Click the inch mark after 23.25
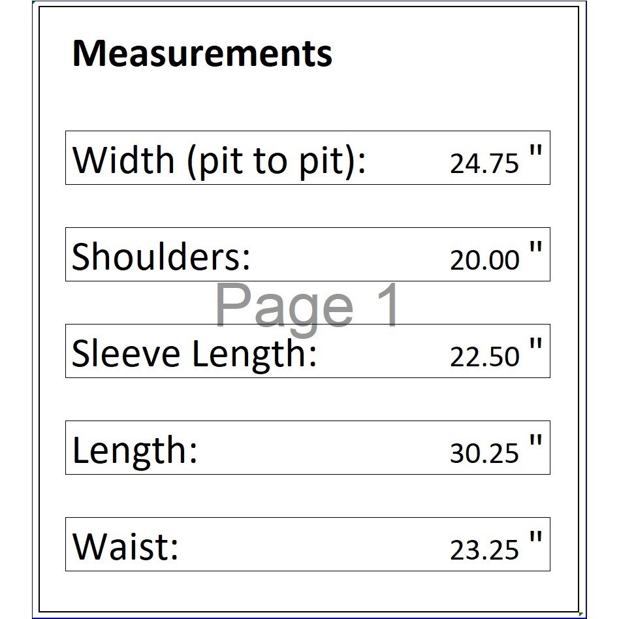The image size is (619, 619). point(535,541)
